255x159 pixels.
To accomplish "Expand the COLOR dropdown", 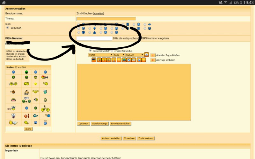I will click(x=134, y=55).
